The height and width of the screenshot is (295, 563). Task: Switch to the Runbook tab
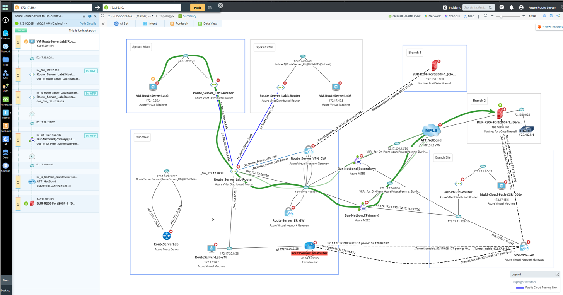click(x=179, y=24)
